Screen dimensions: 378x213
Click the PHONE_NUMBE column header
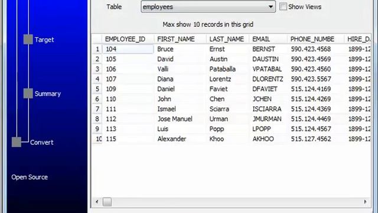pyautogui.click(x=316, y=39)
